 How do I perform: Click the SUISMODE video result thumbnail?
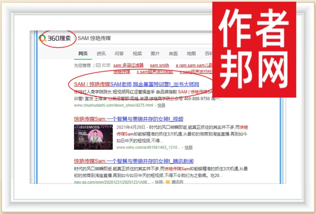(93, 137)
